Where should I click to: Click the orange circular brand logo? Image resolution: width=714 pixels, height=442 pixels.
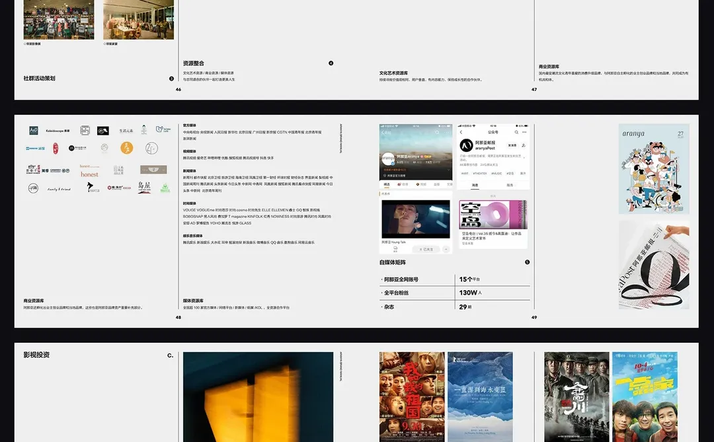point(126,148)
